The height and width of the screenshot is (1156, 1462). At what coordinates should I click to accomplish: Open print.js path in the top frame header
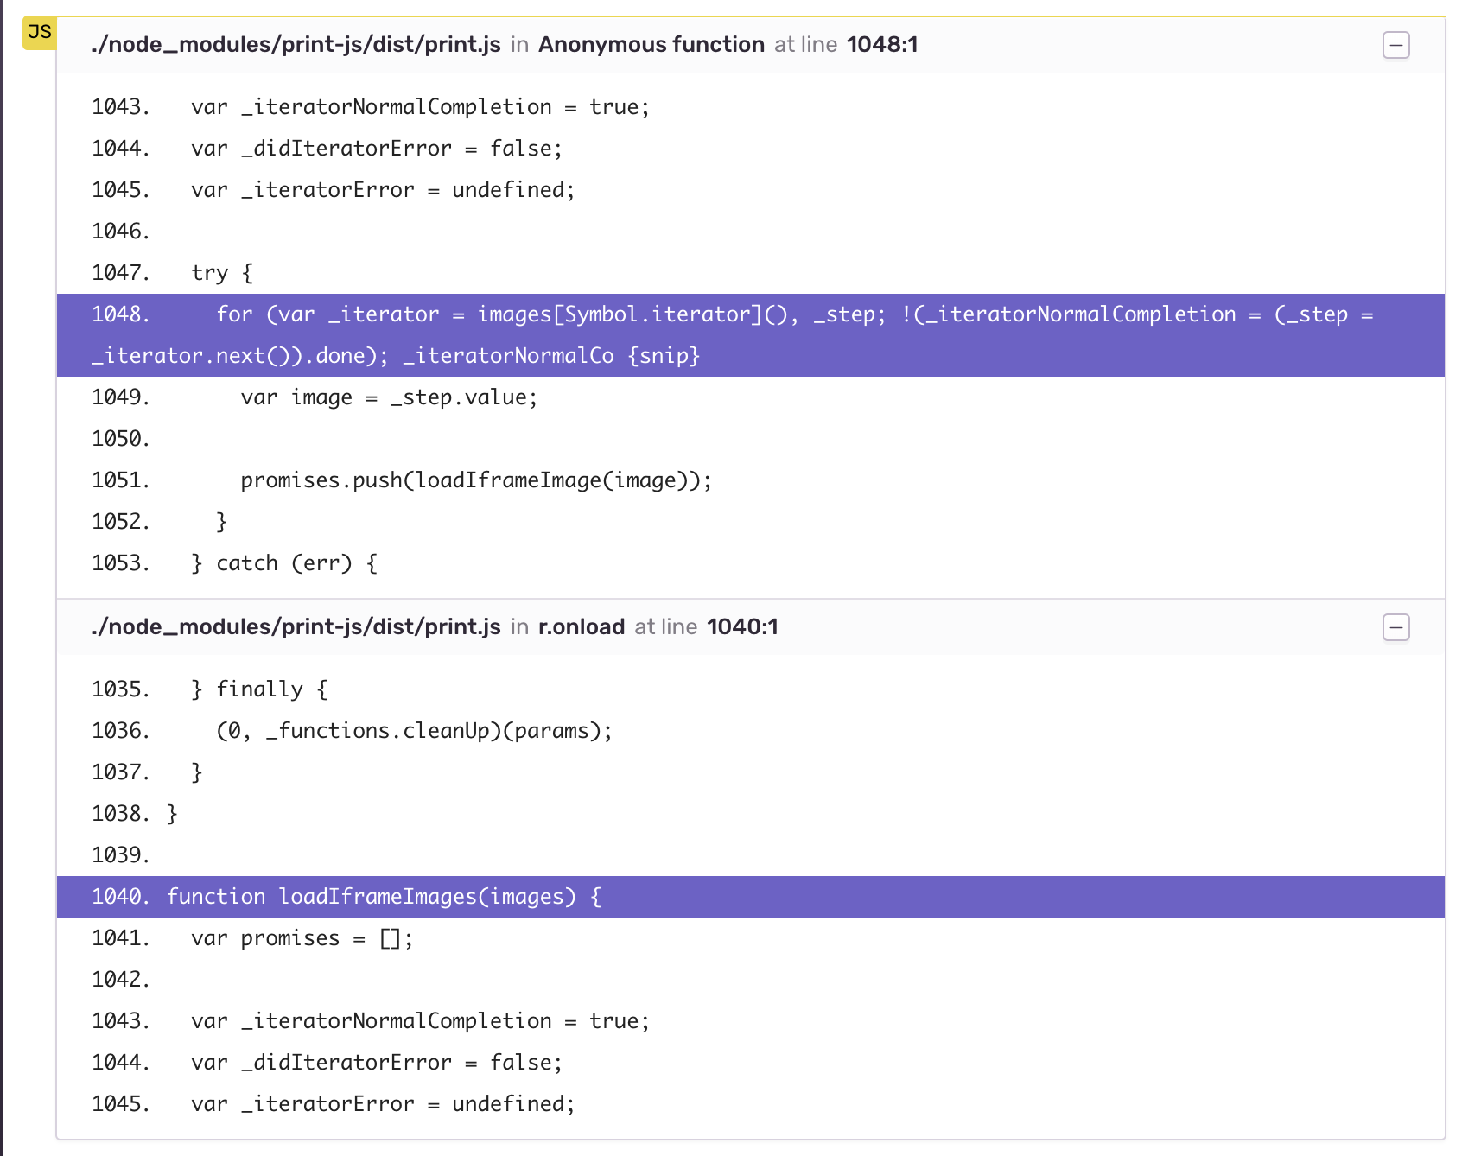(296, 44)
